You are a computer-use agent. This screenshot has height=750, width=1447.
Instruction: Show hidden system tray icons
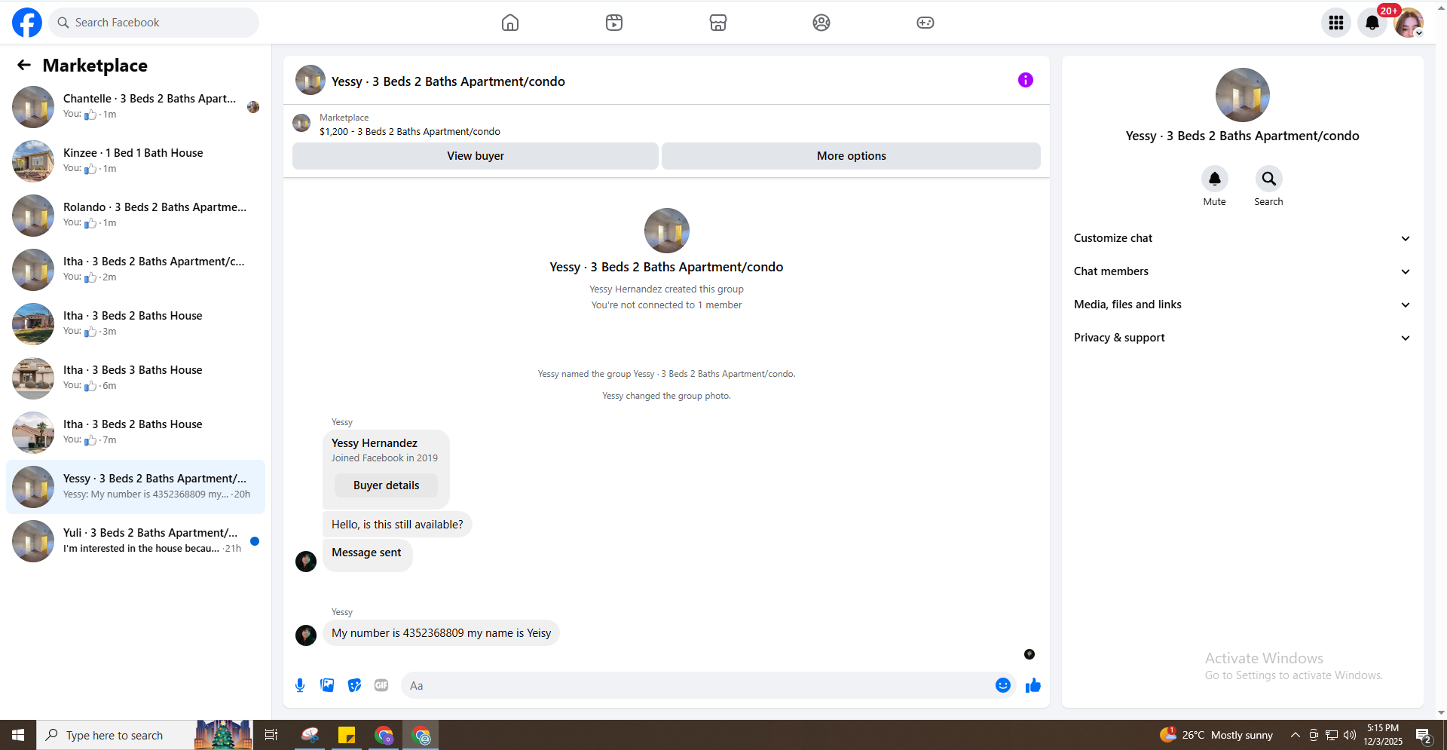coord(1296,735)
